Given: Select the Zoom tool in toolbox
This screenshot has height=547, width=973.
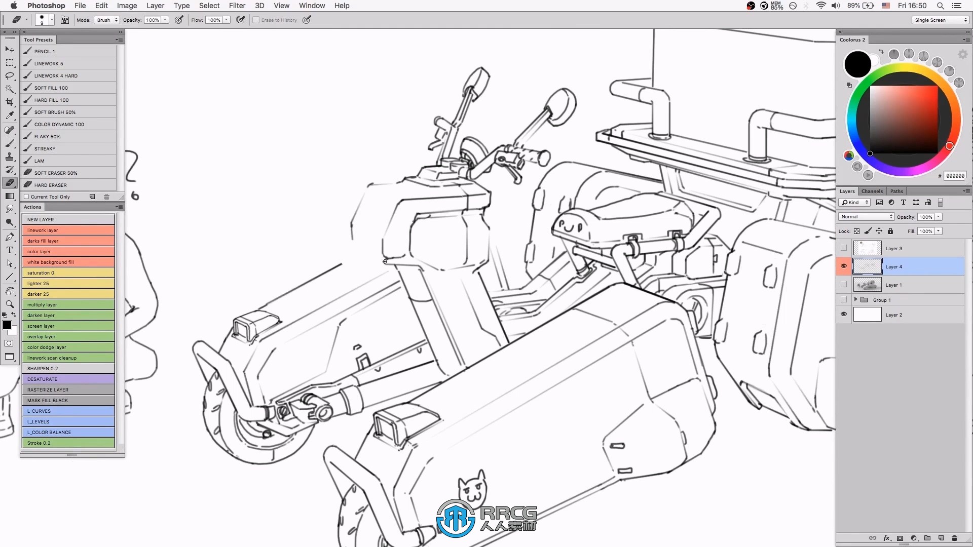Looking at the screenshot, I should click(x=10, y=304).
